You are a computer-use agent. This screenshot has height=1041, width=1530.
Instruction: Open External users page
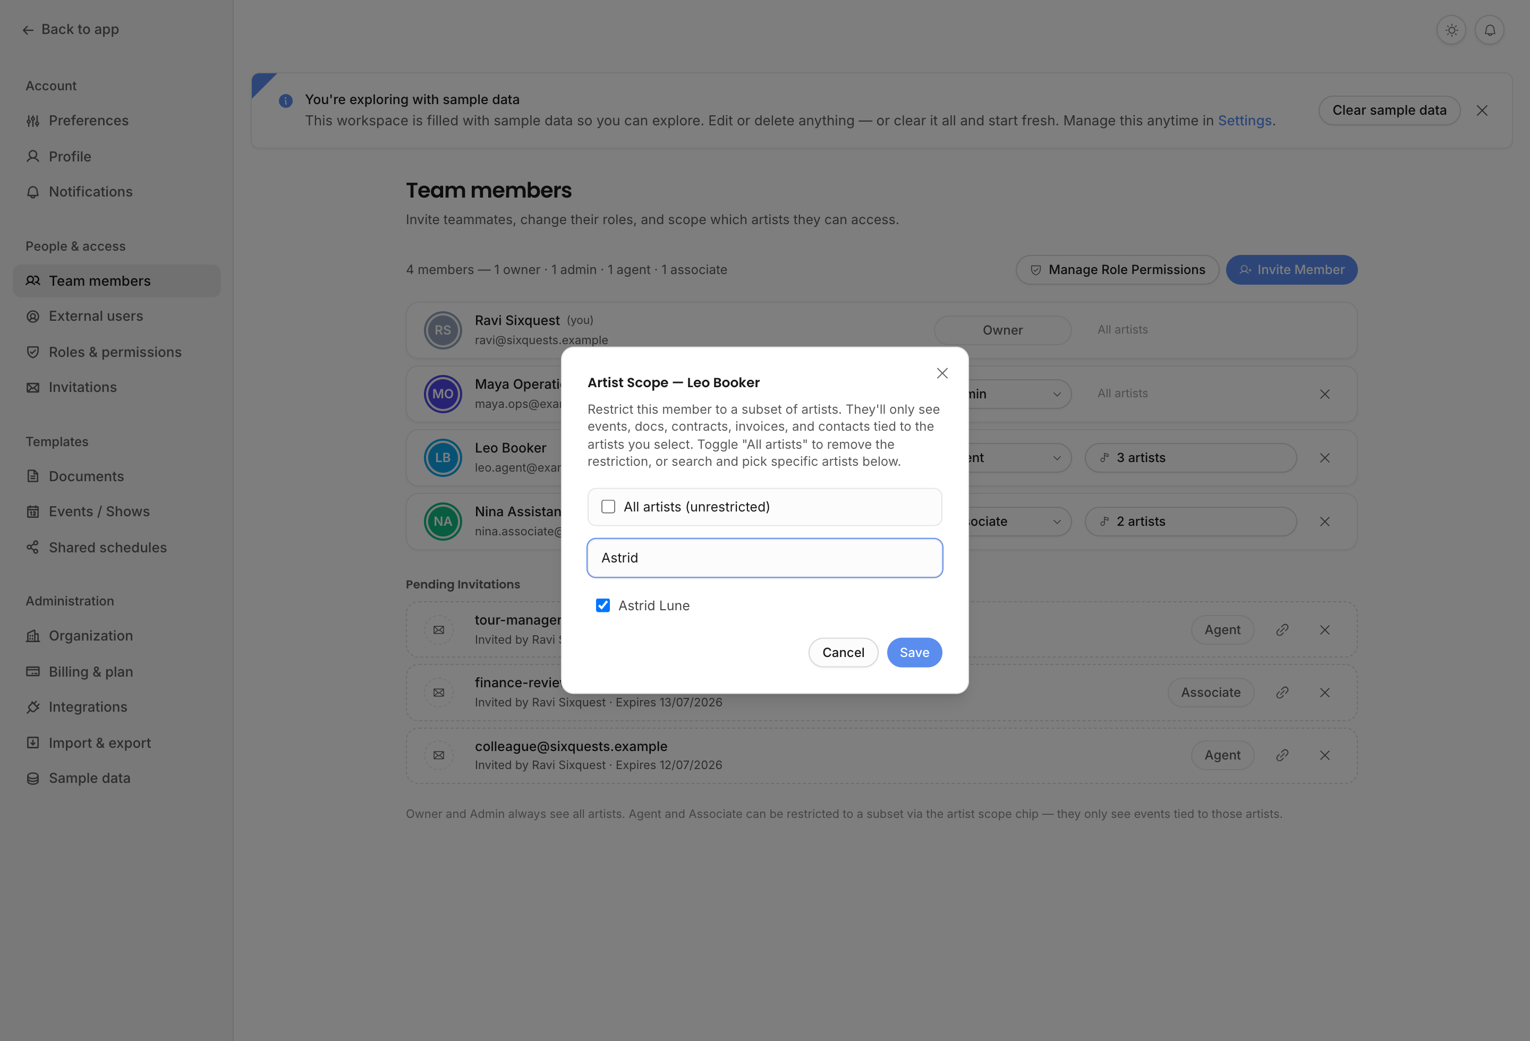tap(116, 316)
